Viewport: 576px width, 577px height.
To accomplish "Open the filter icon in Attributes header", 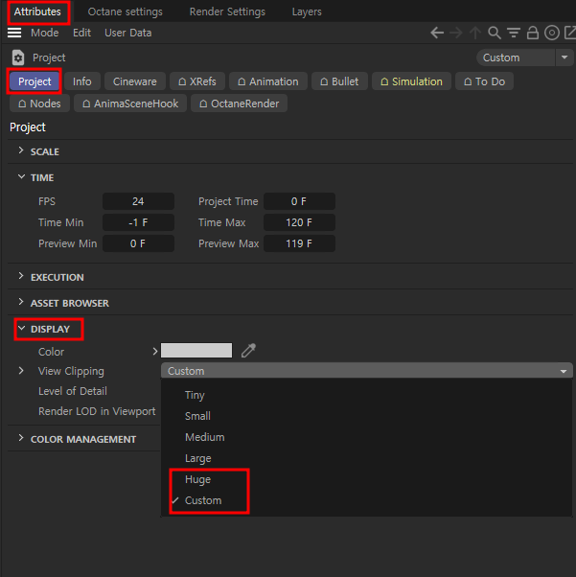I will click(514, 33).
